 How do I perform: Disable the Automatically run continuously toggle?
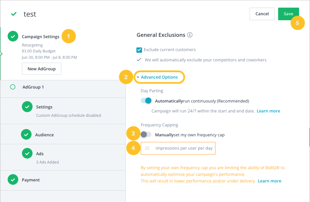pos(146,100)
